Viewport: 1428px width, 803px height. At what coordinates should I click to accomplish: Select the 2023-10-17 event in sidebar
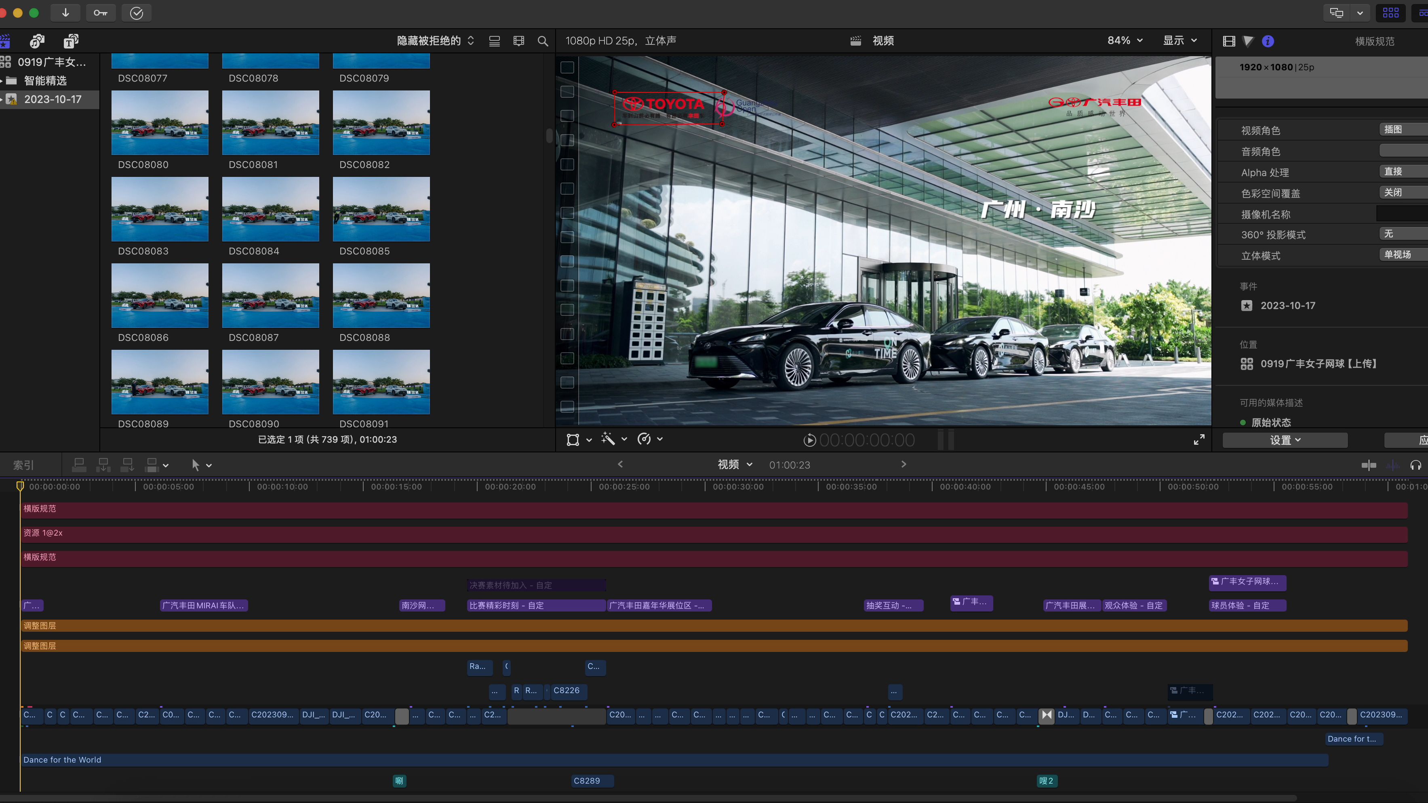pyautogui.click(x=53, y=99)
